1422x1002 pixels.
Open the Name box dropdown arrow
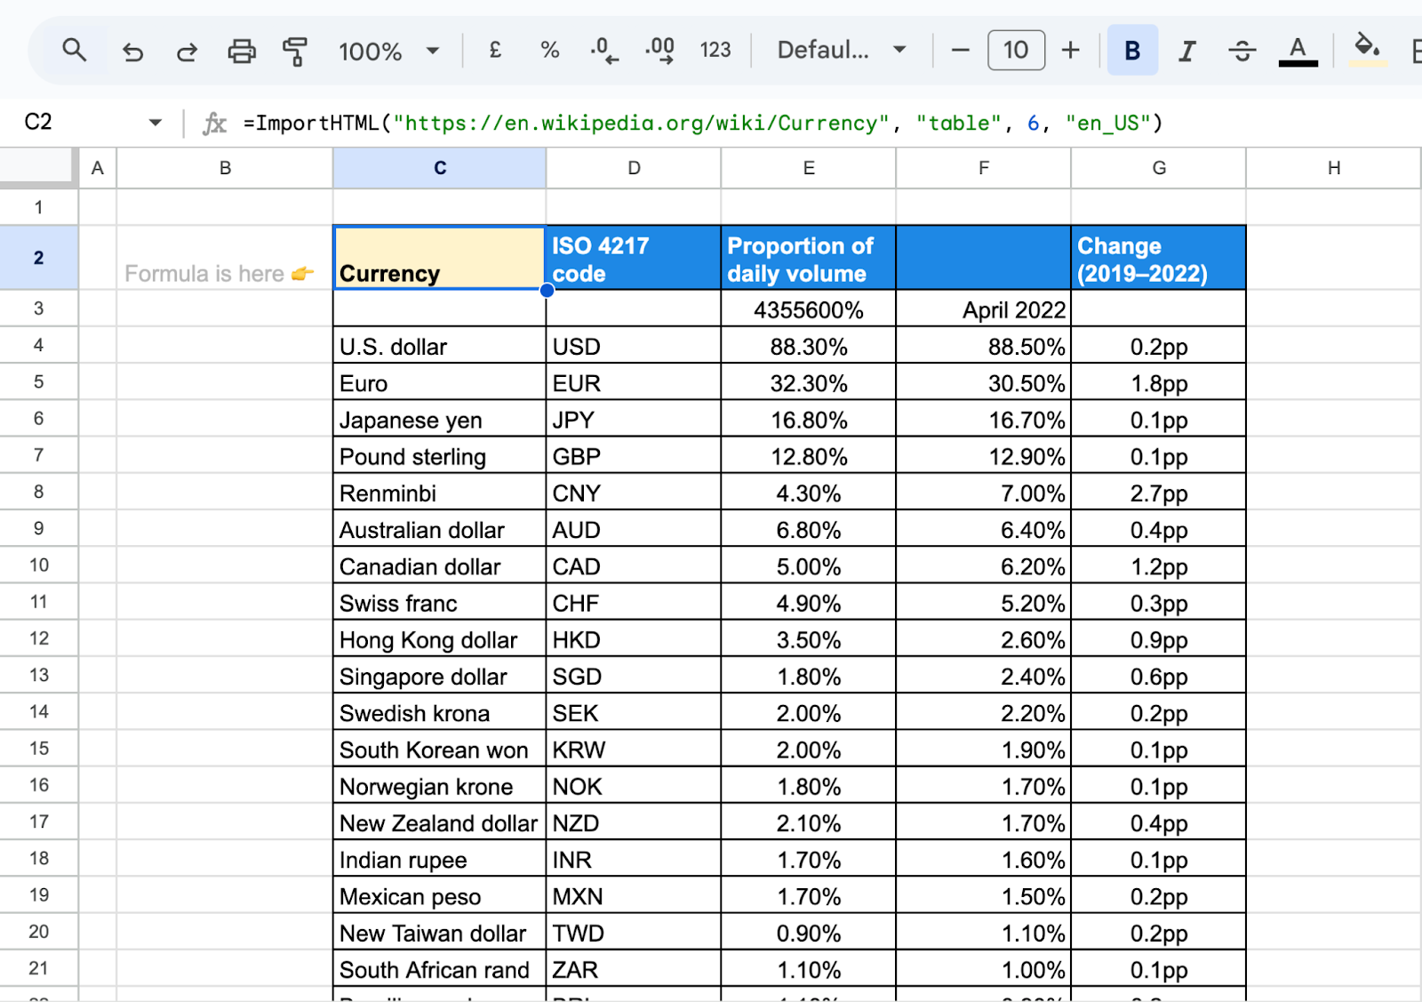(x=156, y=123)
